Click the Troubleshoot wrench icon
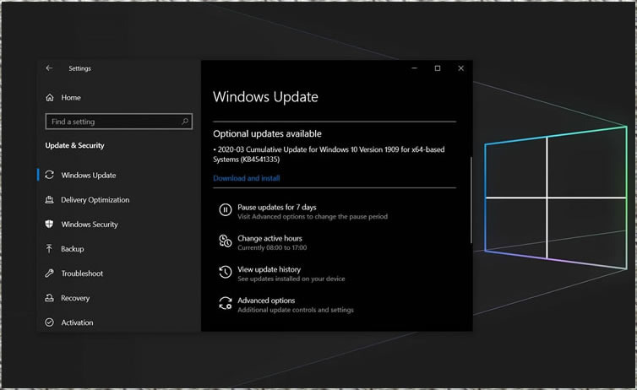637x390 pixels. pyautogui.click(x=49, y=274)
